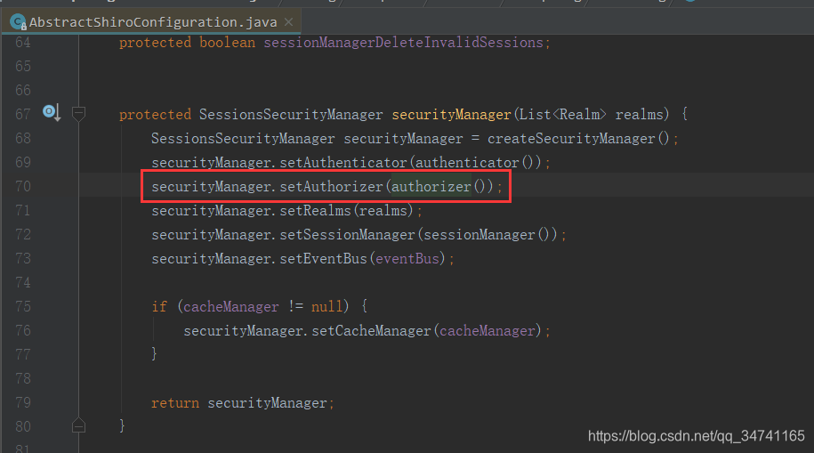
Task: Click line number 70 in gutter
Action: coord(23,186)
